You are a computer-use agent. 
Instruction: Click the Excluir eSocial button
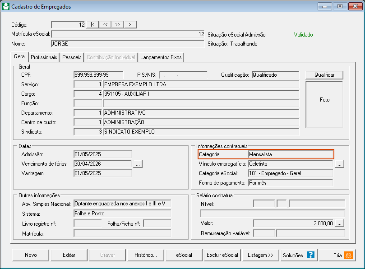pos(222,255)
